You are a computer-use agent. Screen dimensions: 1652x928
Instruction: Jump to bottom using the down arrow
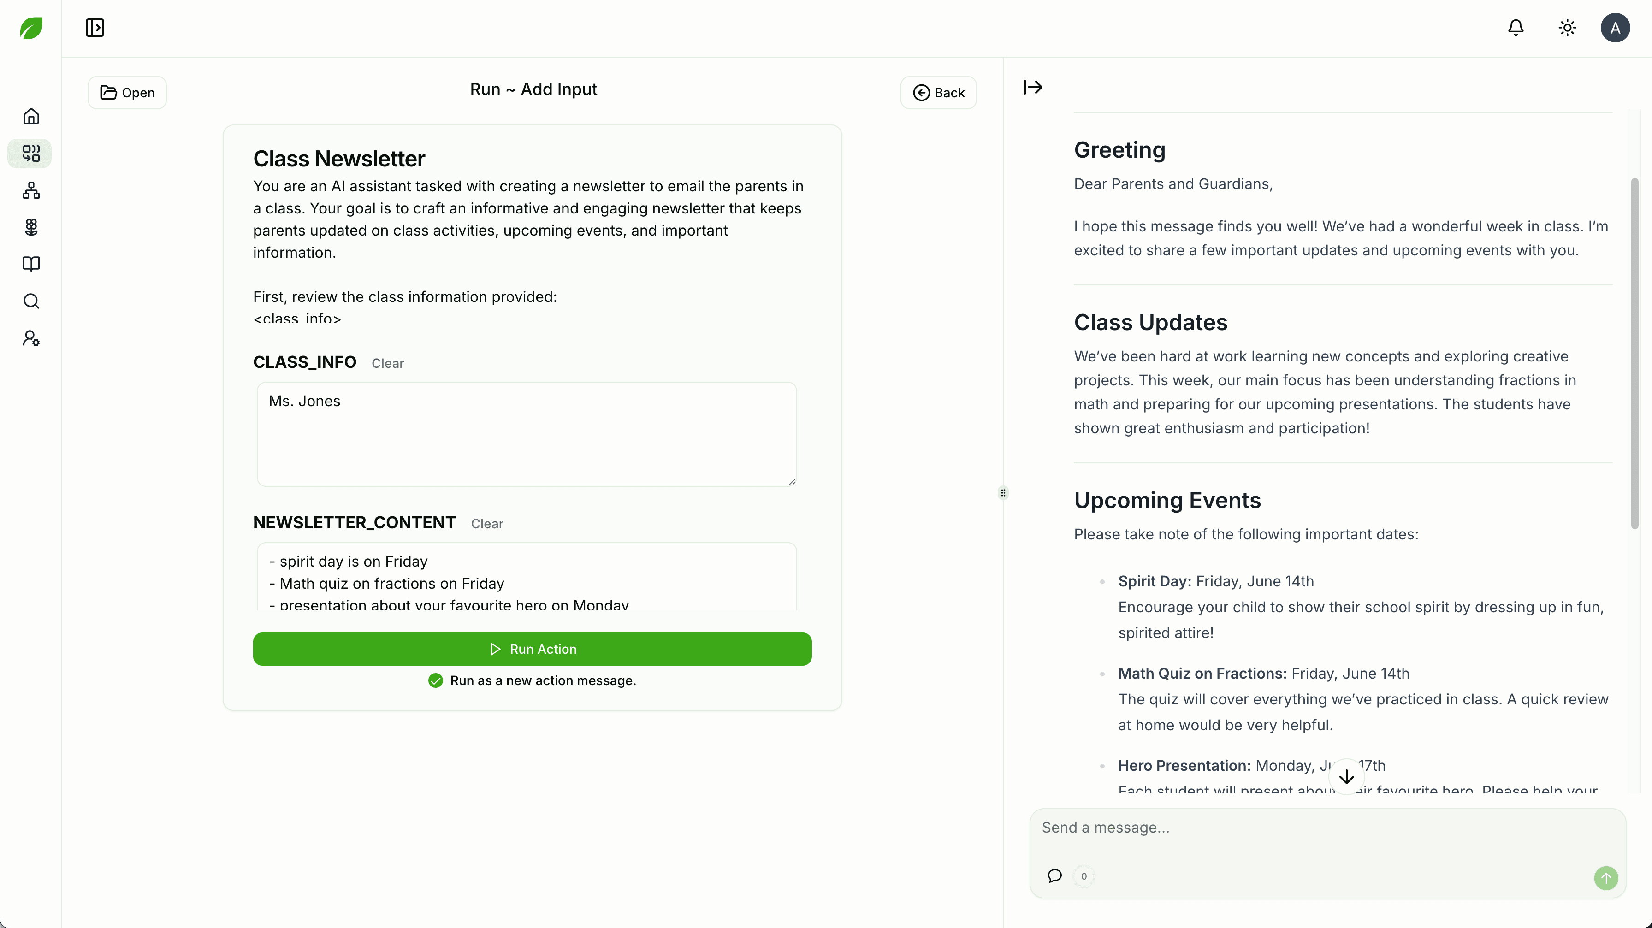coord(1347,777)
